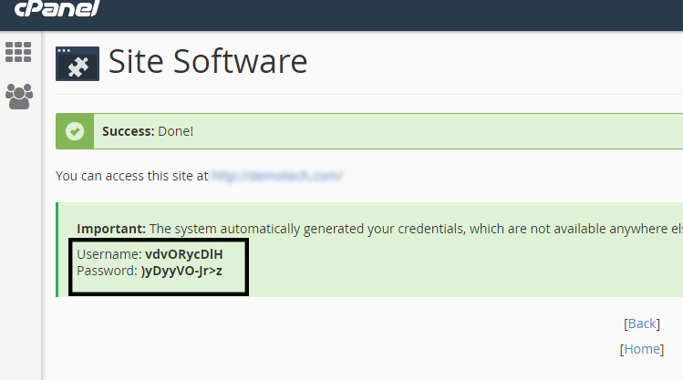Image resolution: width=683 pixels, height=380 pixels.
Task: Click 'You can access this site at' text
Action: (x=132, y=175)
